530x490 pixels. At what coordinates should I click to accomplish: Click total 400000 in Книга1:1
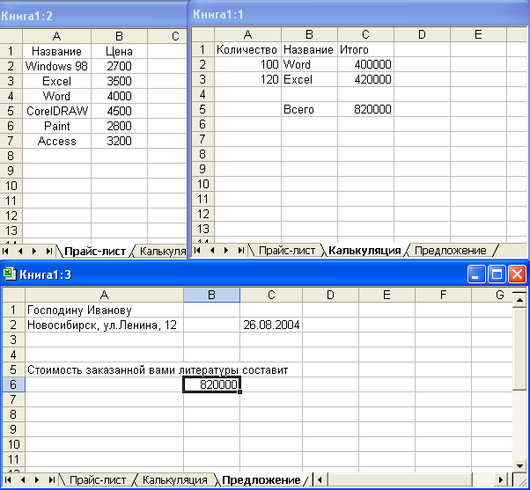coord(365,64)
